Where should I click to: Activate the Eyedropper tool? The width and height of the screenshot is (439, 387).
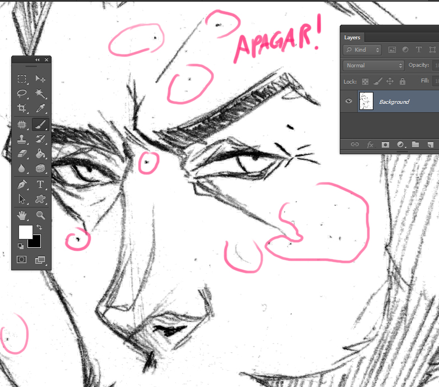coord(40,108)
